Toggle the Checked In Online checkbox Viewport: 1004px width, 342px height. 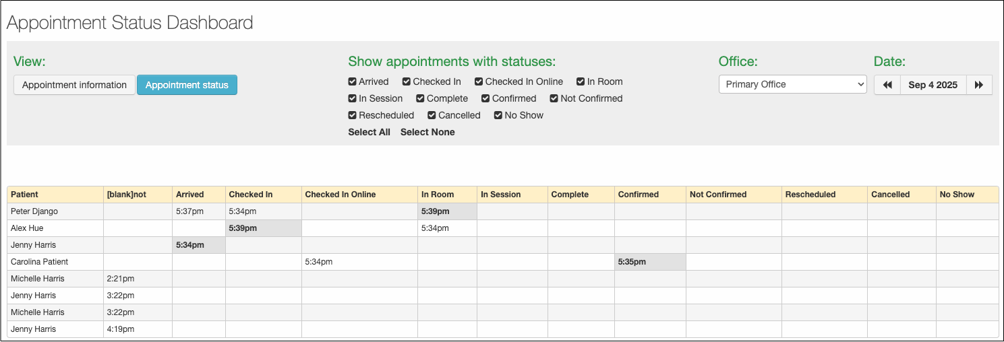coord(479,82)
